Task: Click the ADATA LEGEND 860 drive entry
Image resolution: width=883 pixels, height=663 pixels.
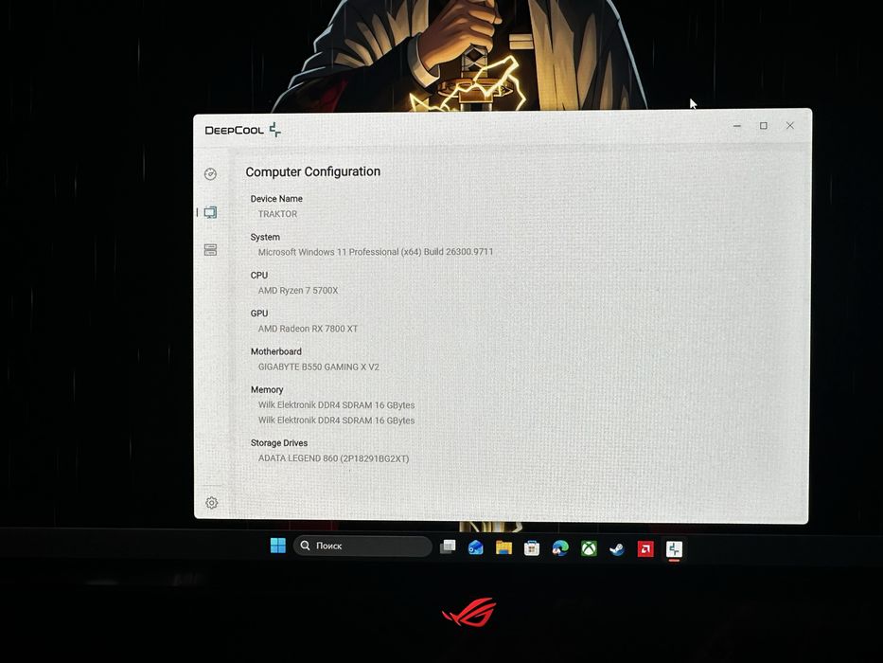Action: pos(333,458)
